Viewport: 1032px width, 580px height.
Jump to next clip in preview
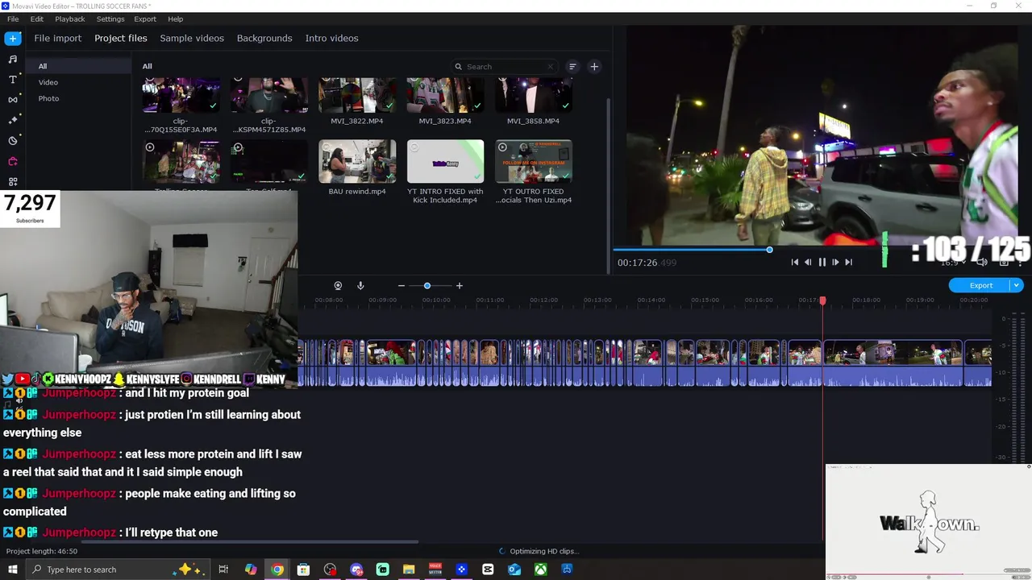click(848, 262)
